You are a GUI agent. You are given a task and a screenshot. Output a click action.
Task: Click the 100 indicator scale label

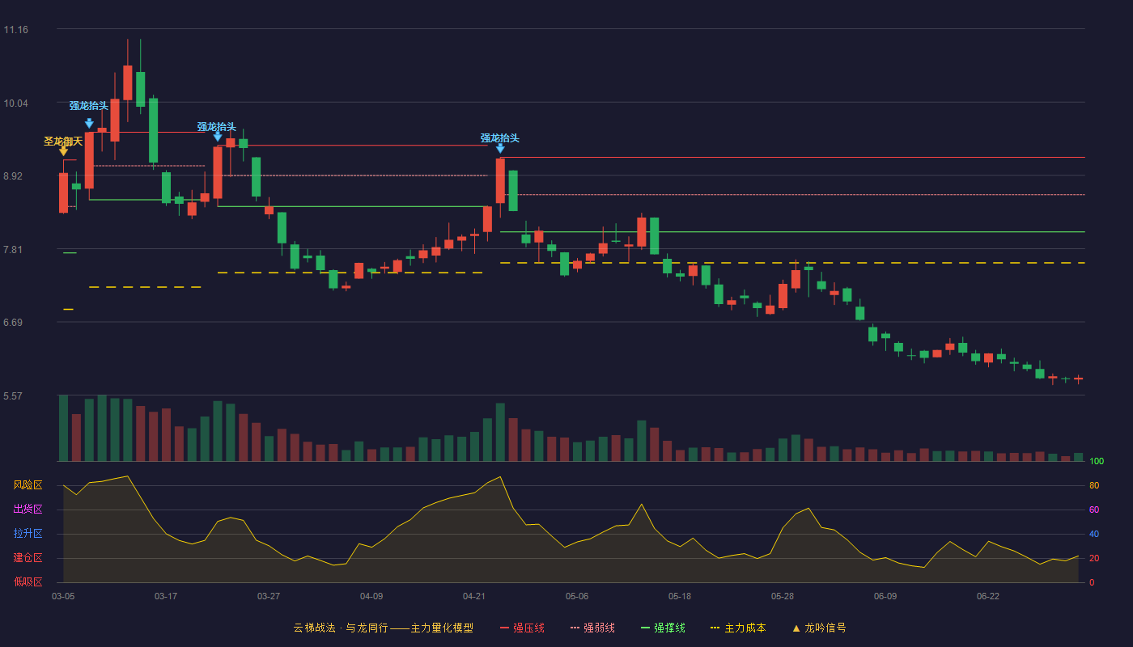click(x=1097, y=462)
